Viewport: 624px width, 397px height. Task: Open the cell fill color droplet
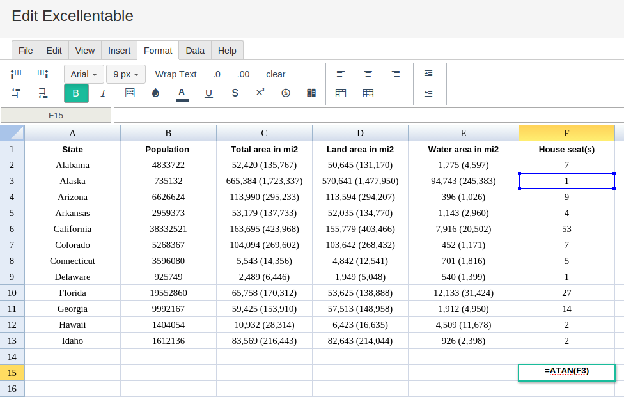point(155,93)
